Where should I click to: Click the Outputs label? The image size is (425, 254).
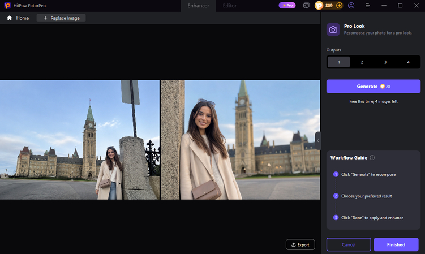(x=334, y=50)
